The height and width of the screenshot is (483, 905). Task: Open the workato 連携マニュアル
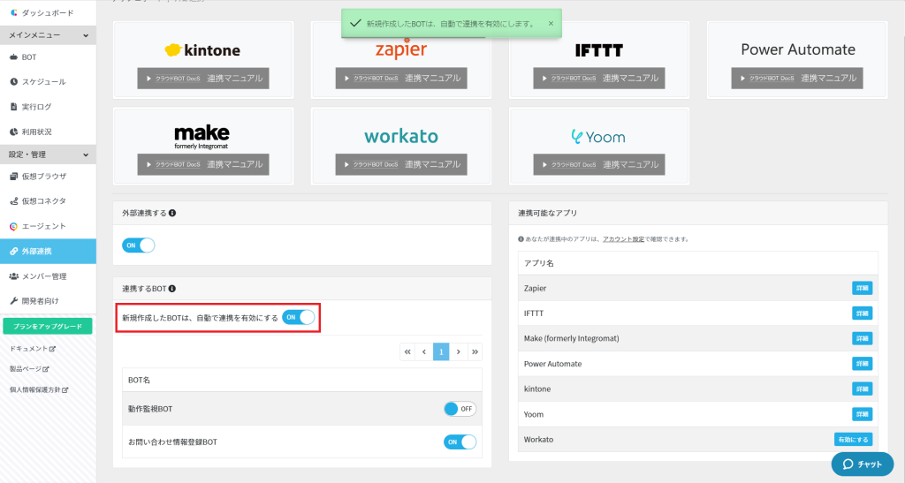click(x=401, y=164)
